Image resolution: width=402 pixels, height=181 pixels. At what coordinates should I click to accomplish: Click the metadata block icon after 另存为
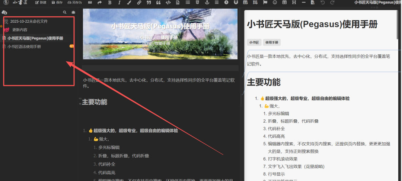point(90,3)
